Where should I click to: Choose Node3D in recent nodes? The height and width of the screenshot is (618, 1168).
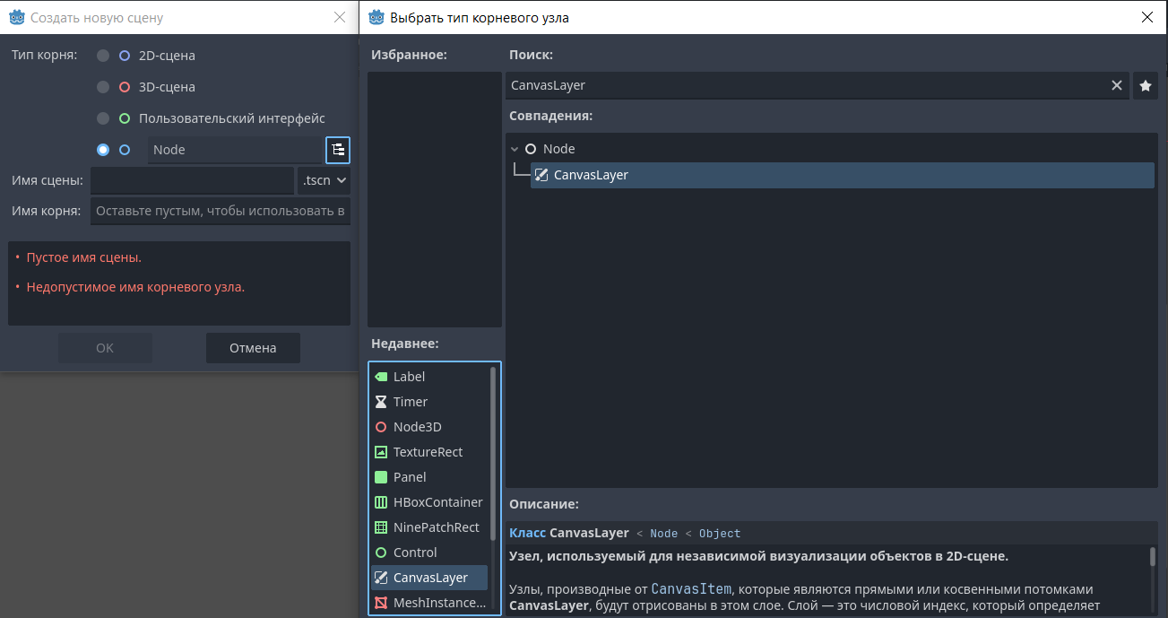coord(417,427)
